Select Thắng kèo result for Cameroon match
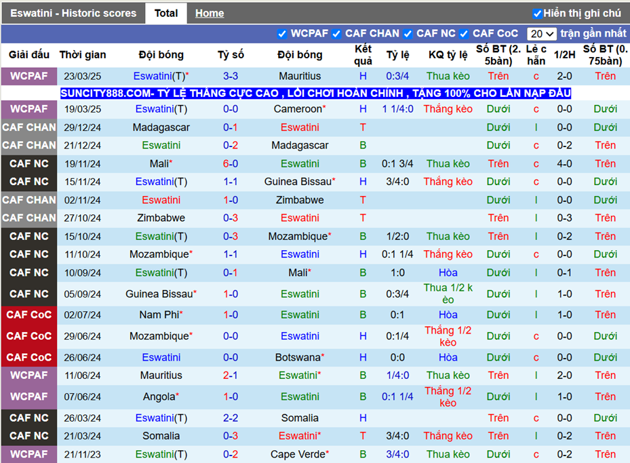This screenshot has width=630, height=463. coord(448,109)
